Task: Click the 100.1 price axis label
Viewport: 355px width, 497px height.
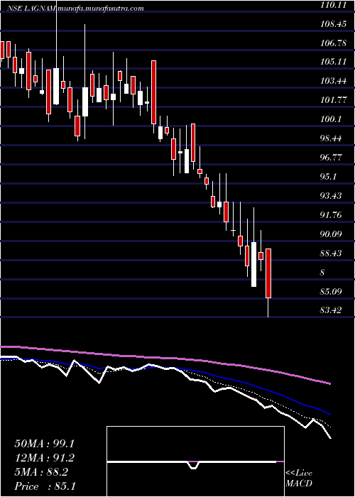Action: point(331,119)
